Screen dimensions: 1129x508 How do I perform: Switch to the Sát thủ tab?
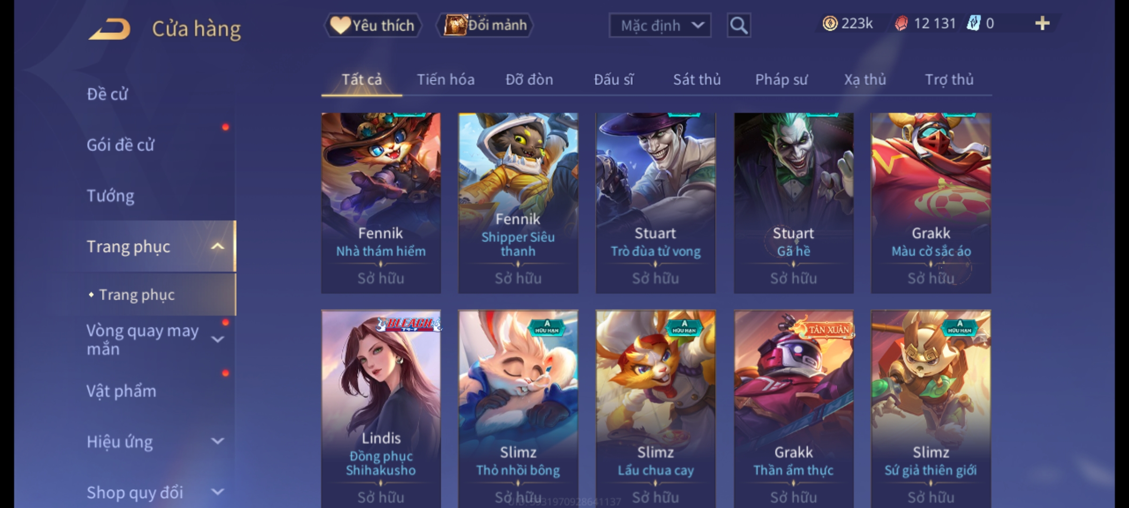697,80
